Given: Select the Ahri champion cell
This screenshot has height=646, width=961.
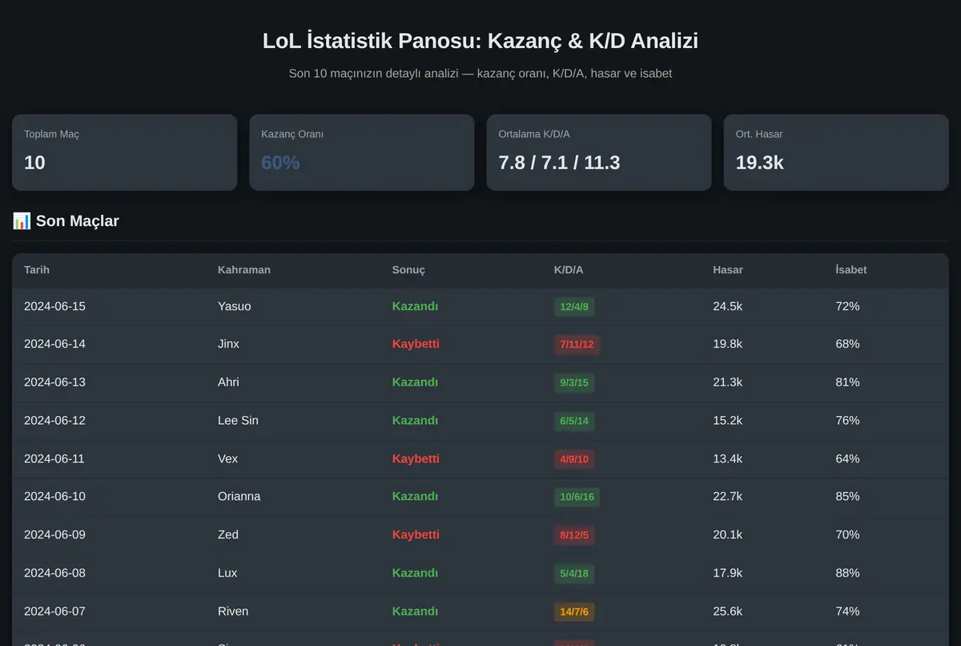Looking at the screenshot, I should tap(228, 382).
